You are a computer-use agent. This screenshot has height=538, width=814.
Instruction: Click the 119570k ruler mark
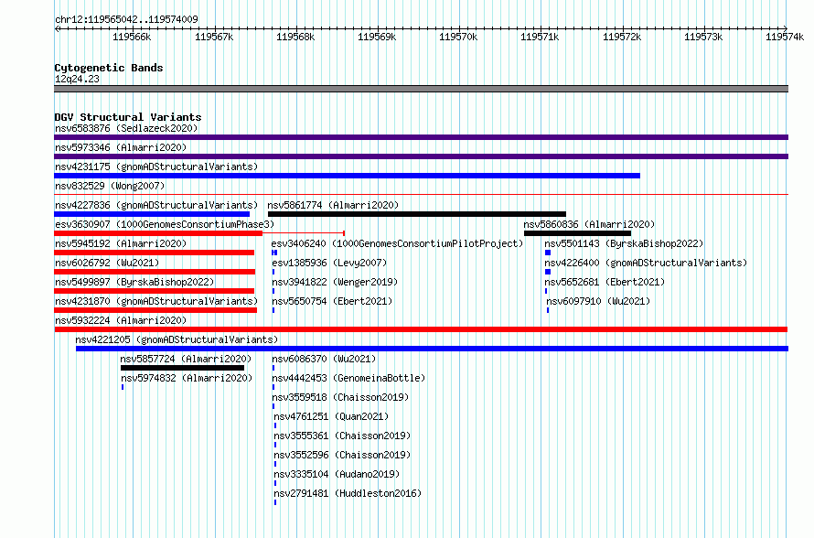pyautogui.click(x=458, y=37)
